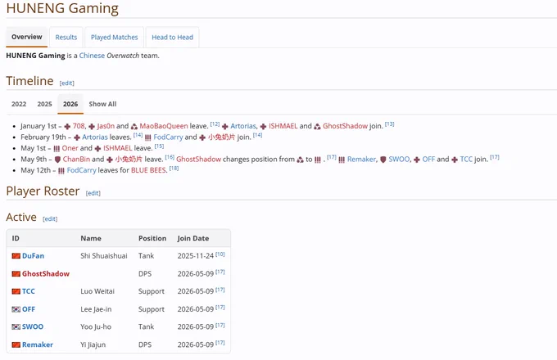
Task: Open Jas0n player link
Action: click(x=106, y=126)
